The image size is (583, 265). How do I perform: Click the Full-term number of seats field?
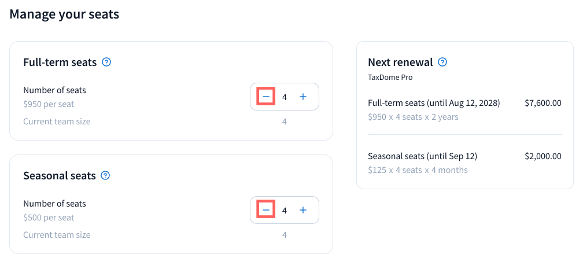pos(285,97)
